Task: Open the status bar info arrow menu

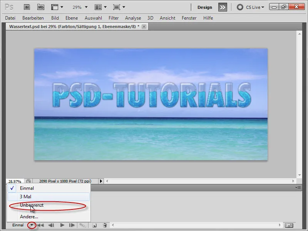Action: click(x=101, y=181)
